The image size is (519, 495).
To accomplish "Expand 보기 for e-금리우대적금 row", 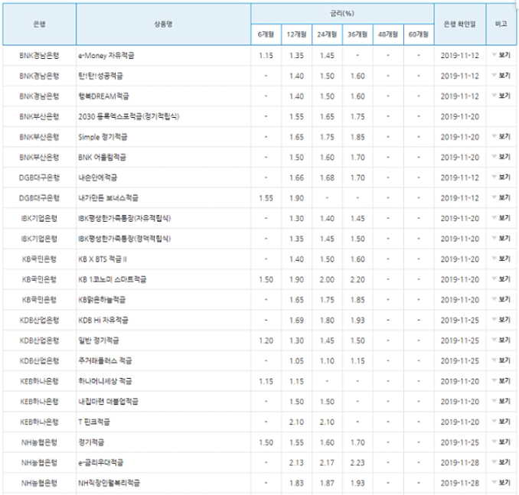I will coord(501,462).
